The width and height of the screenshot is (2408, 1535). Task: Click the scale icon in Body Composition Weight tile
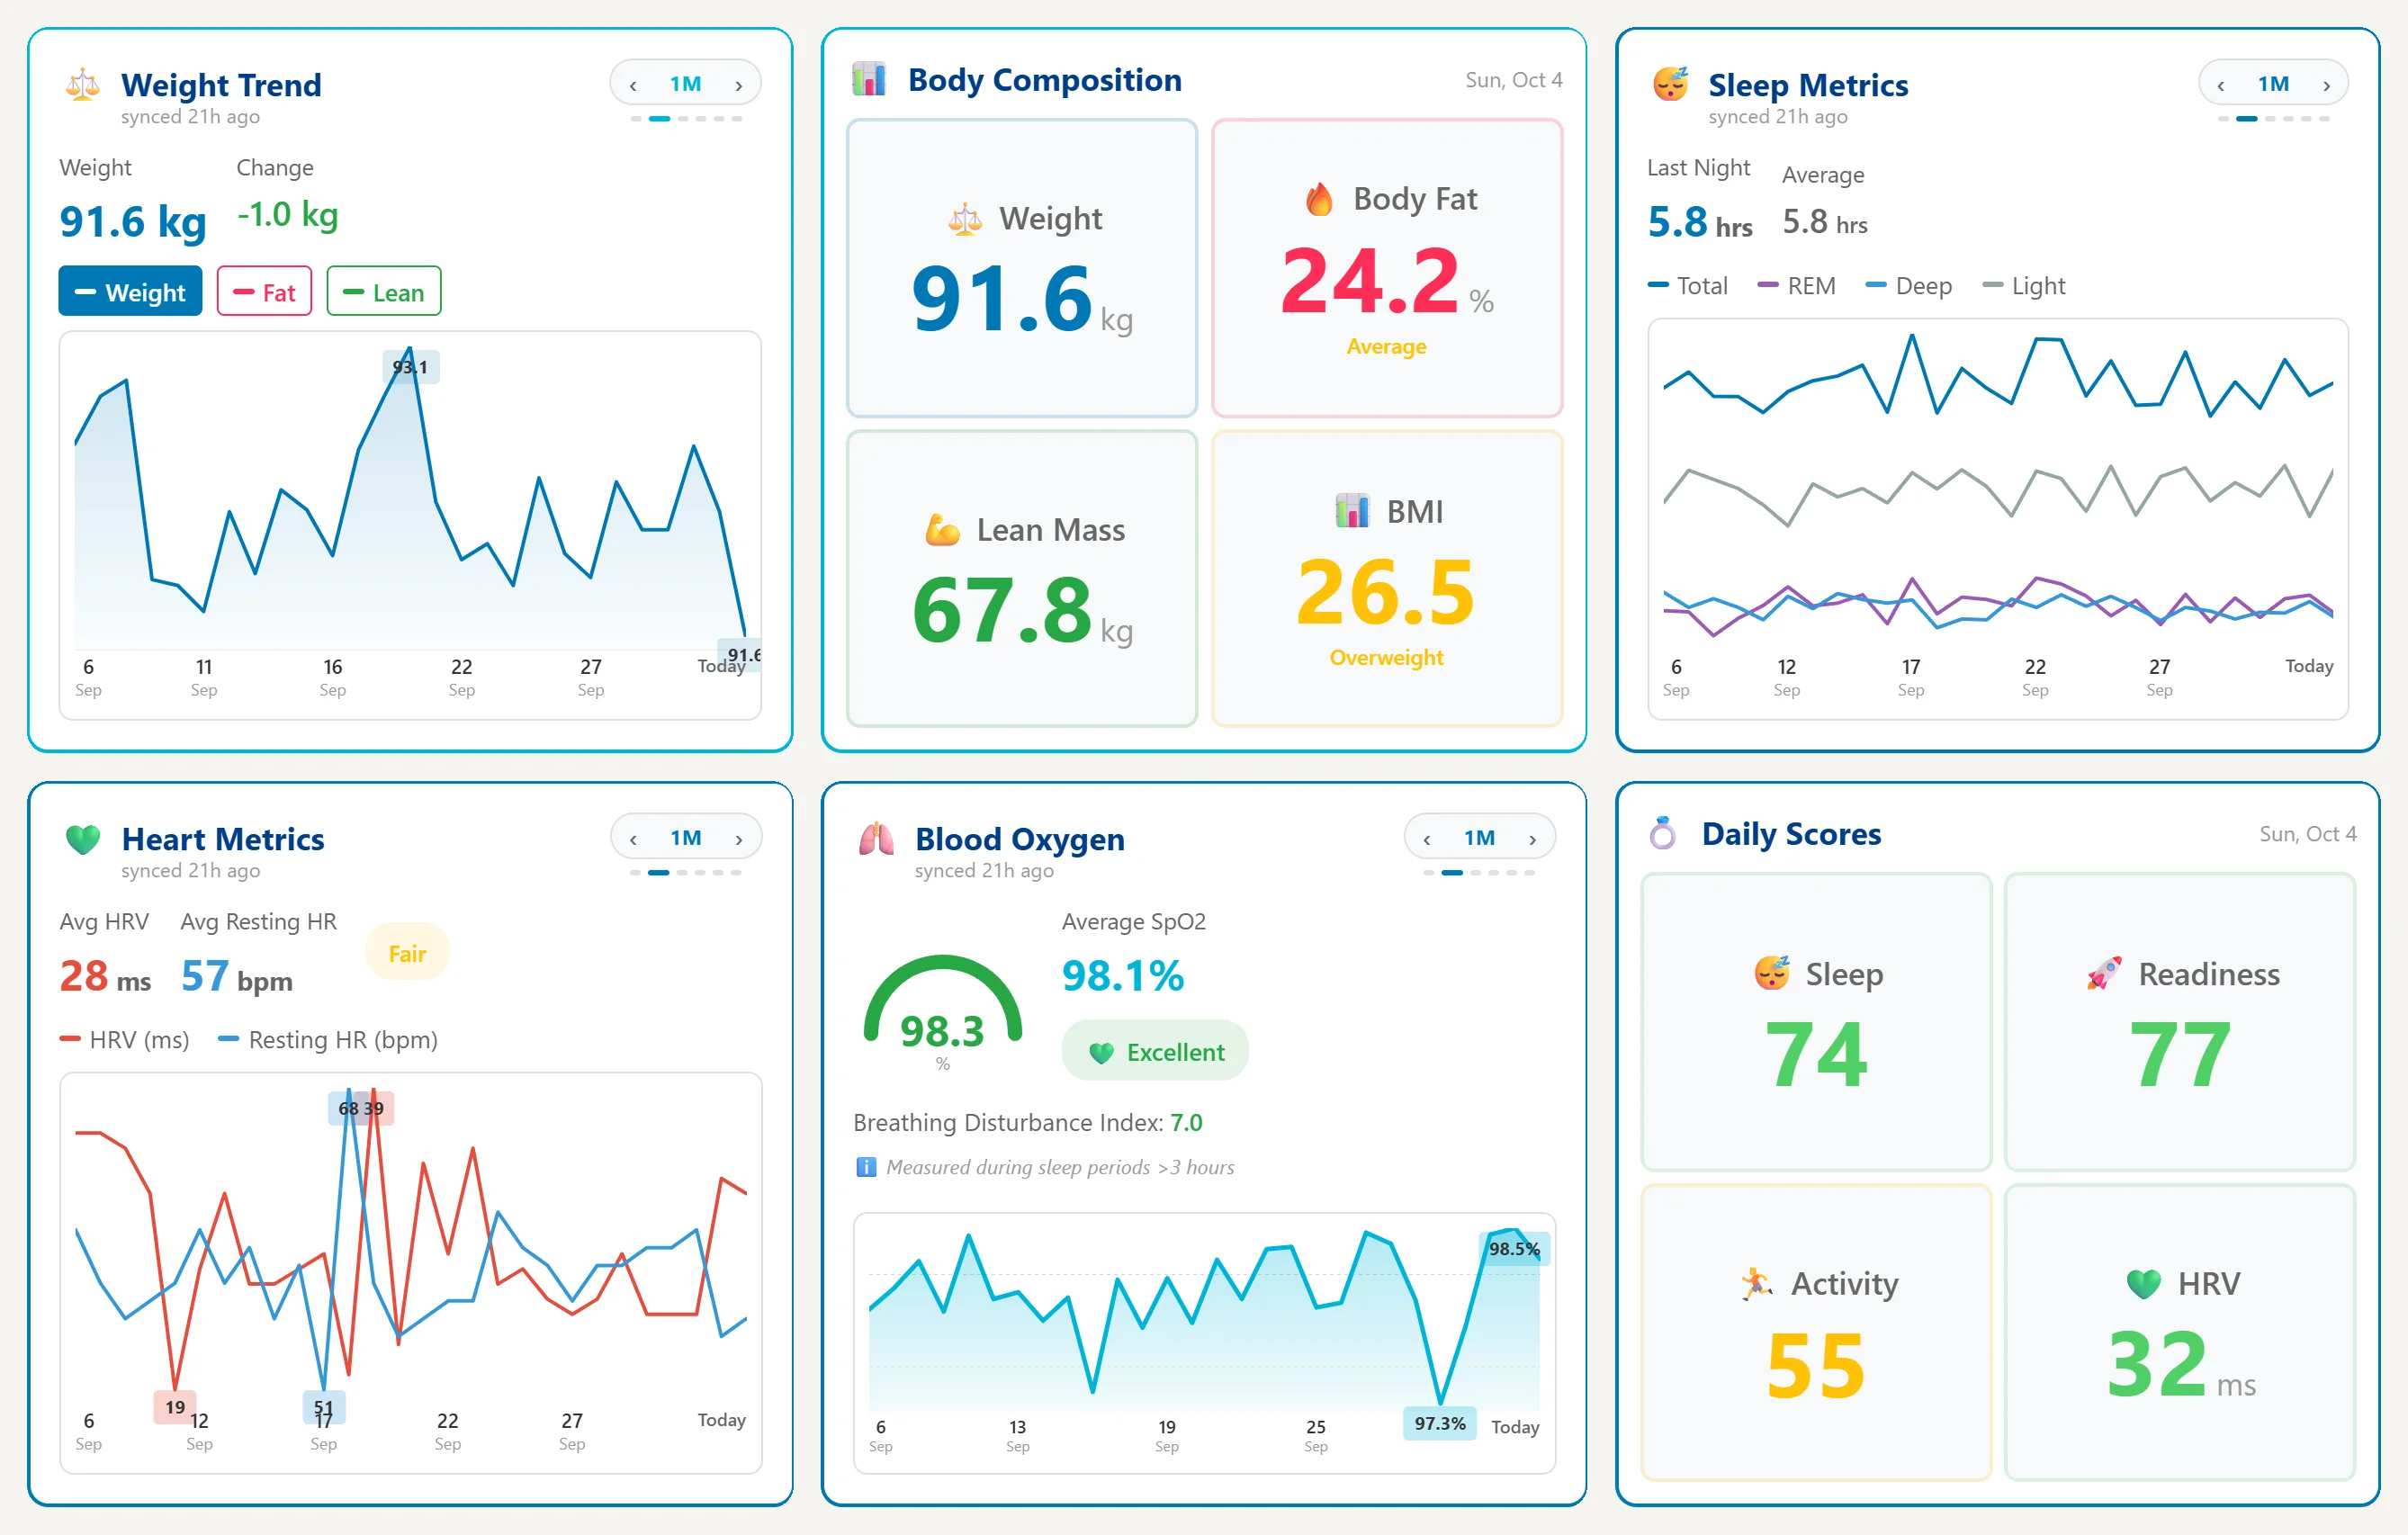(965, 219)
